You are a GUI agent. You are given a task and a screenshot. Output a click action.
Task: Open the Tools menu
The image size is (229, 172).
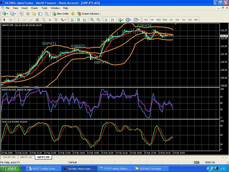click(44, 8)
